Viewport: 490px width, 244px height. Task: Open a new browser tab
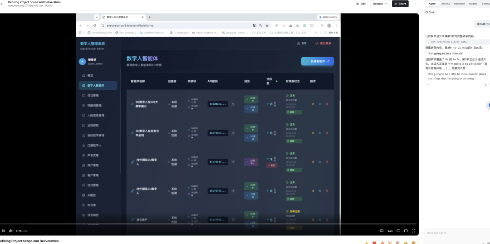click(x=150, y=17)
